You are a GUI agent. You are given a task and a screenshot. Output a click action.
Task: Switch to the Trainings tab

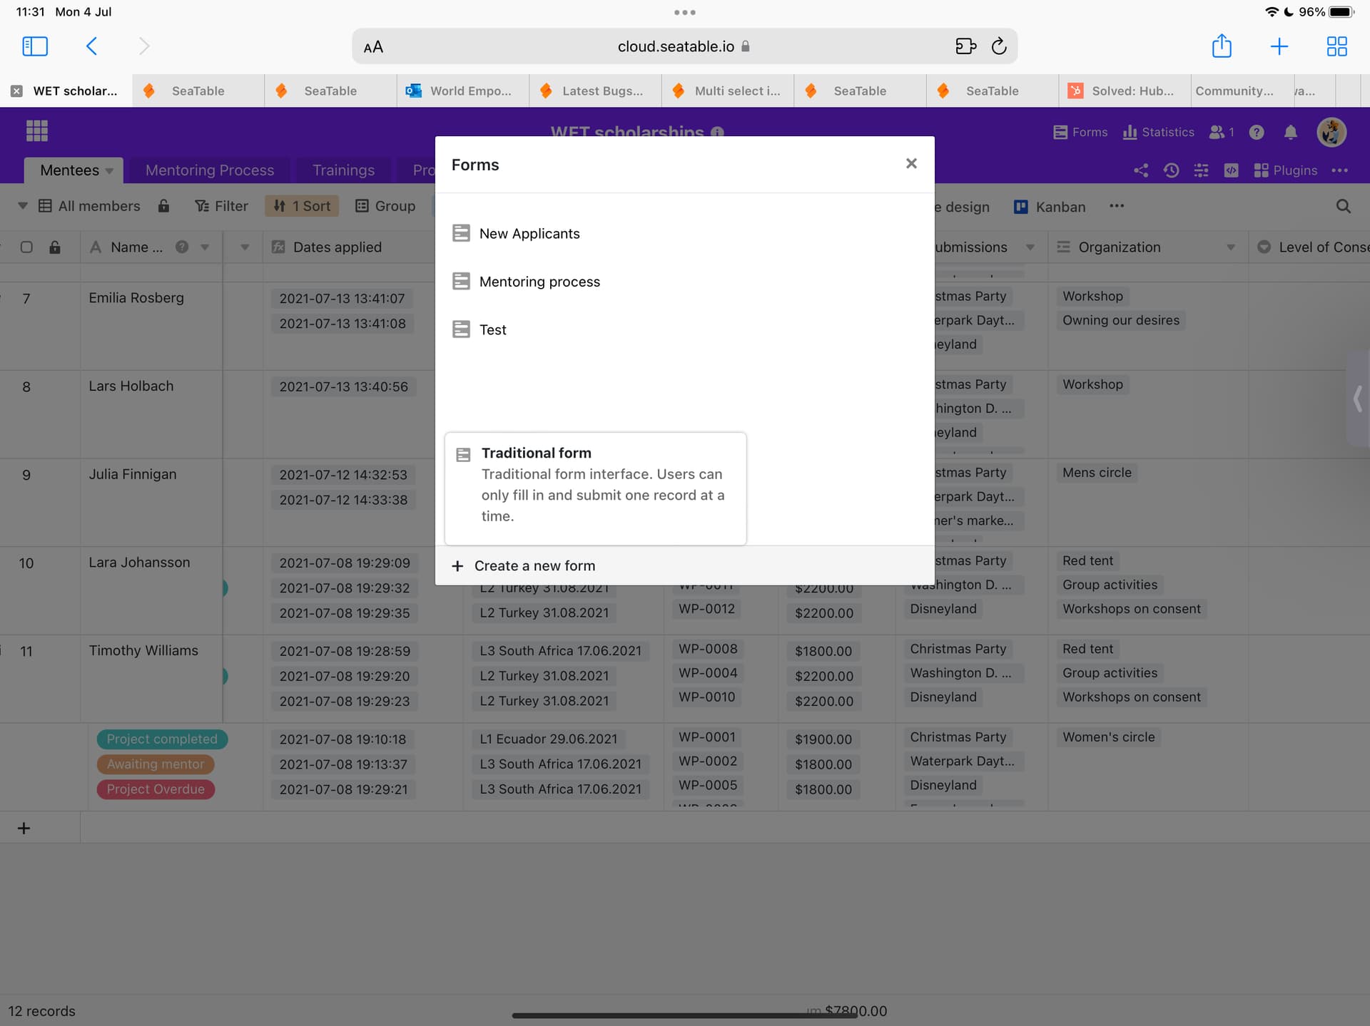pos(343,170)
